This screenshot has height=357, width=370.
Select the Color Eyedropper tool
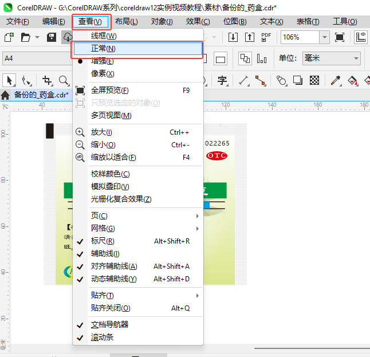336,81
